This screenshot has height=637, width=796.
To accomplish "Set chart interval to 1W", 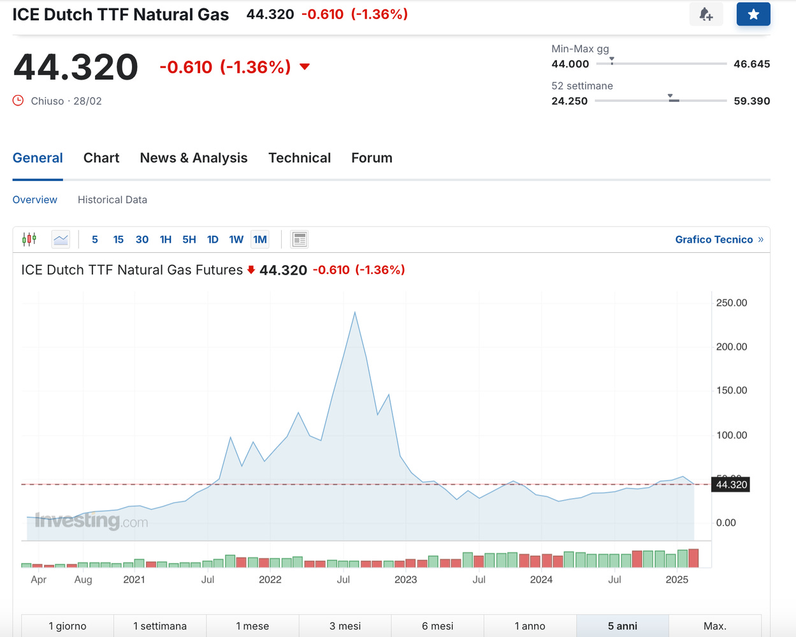I will tap(236, 240).
